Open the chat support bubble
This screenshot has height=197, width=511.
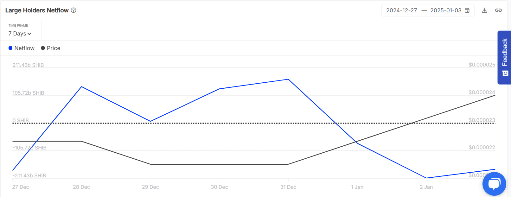494,184
